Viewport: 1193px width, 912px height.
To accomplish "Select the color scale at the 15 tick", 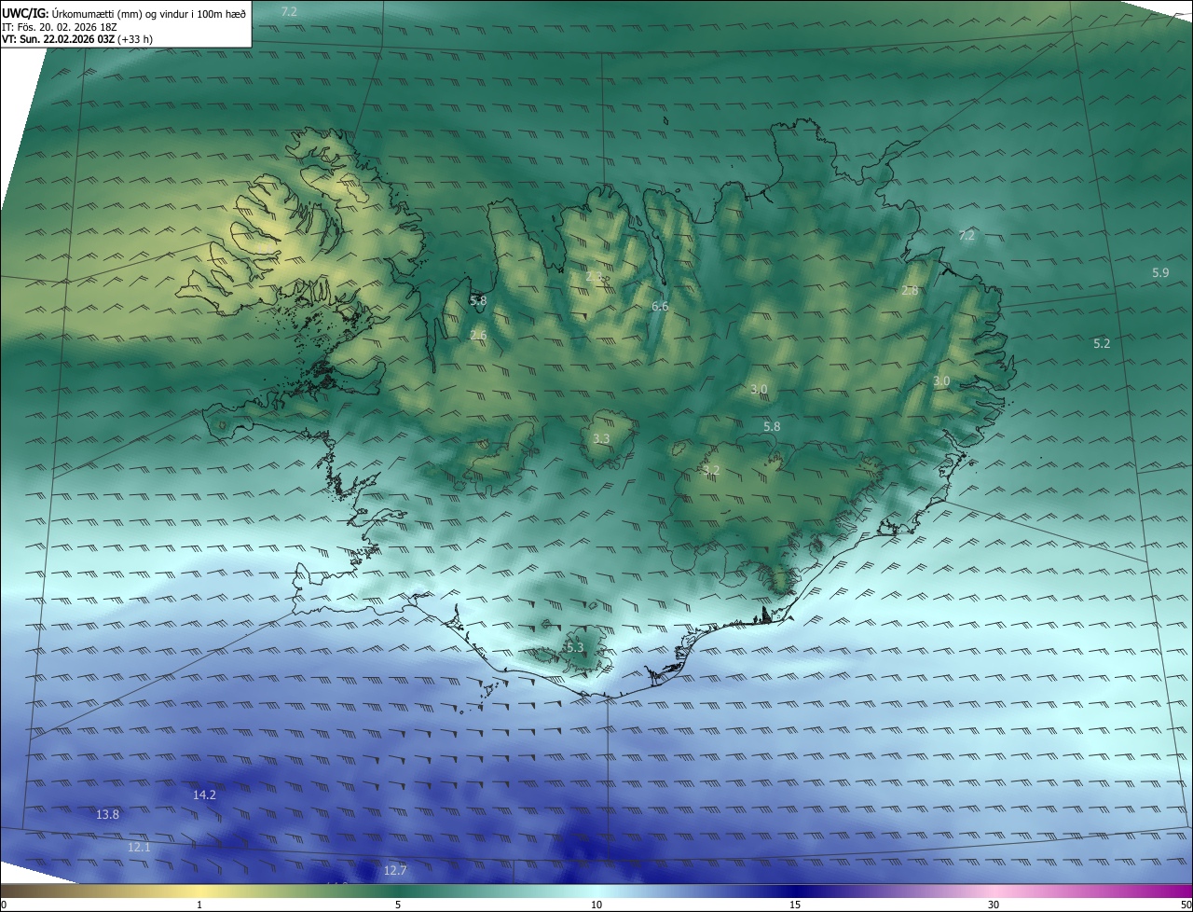I will (795, 905).
